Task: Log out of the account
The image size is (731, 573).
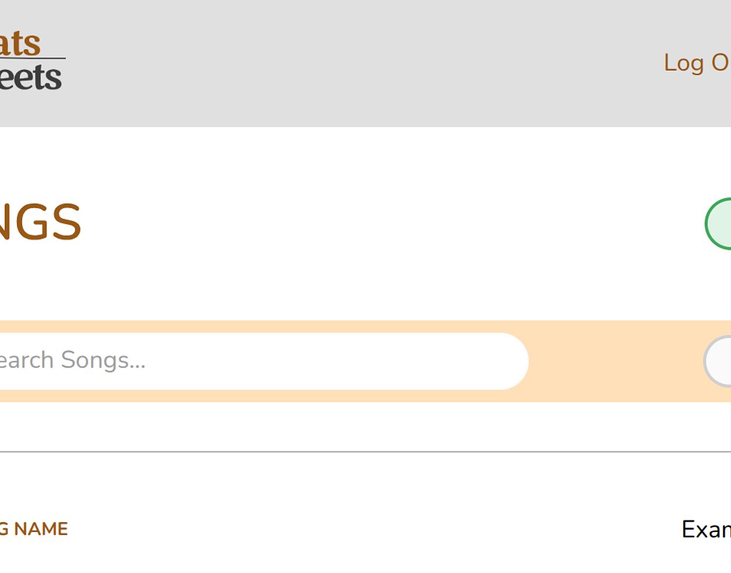Action: (696, 63)
